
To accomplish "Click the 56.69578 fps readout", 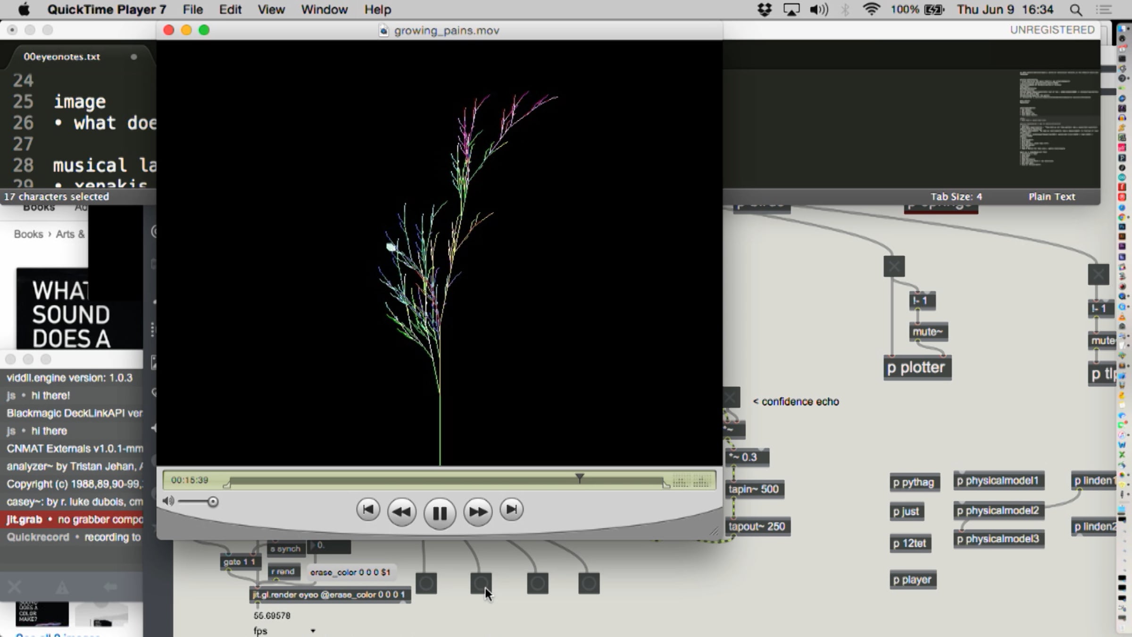I will (272, 616).
